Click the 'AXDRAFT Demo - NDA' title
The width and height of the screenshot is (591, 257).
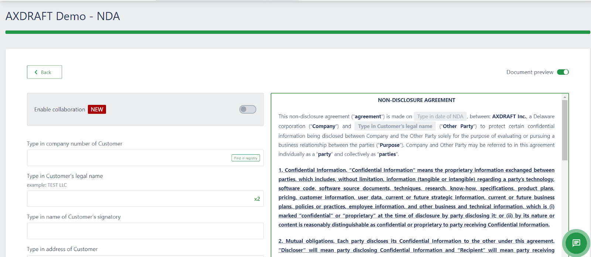63,16
